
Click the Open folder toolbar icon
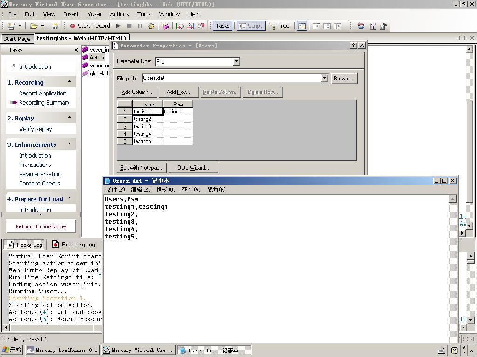click(34, 26)
